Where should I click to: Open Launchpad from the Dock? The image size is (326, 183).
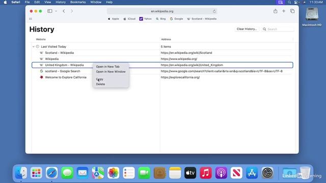[x=36, y=173]
